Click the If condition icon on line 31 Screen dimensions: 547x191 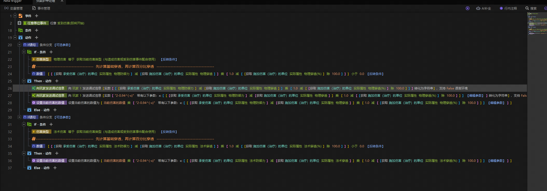(29, 124)
